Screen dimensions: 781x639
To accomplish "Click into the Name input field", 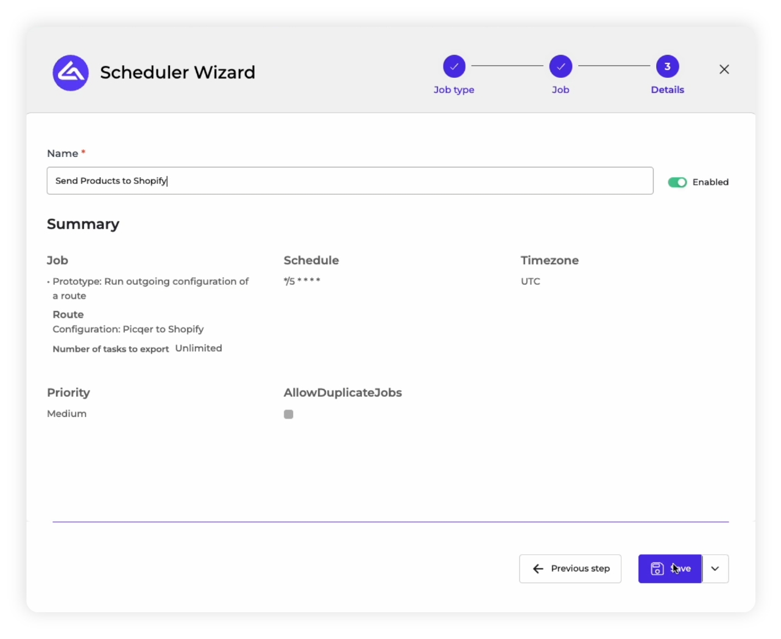I will pyautogui.click(x=350, y=181).
